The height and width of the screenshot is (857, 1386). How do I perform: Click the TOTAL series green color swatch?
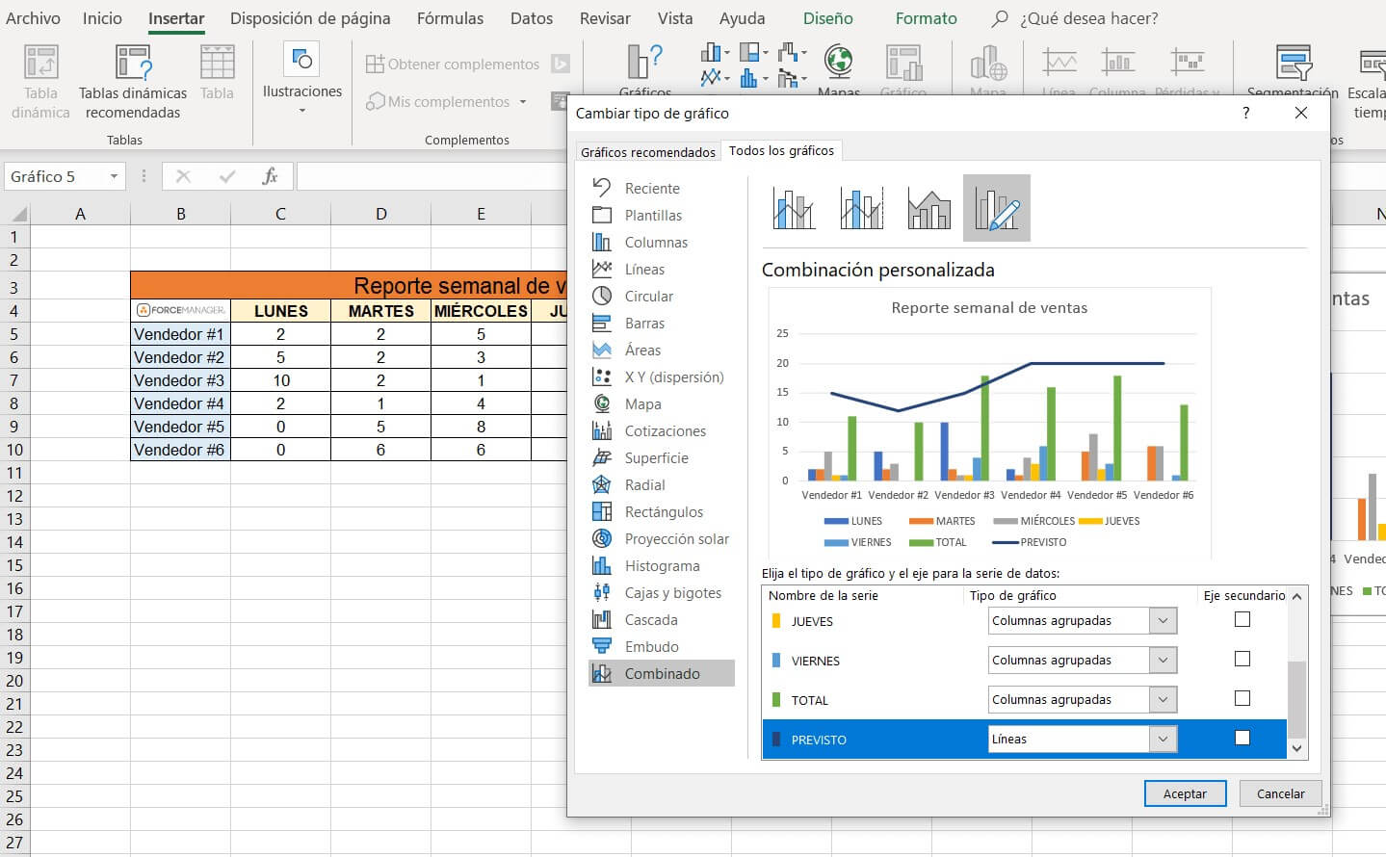[x=776, y=700]
